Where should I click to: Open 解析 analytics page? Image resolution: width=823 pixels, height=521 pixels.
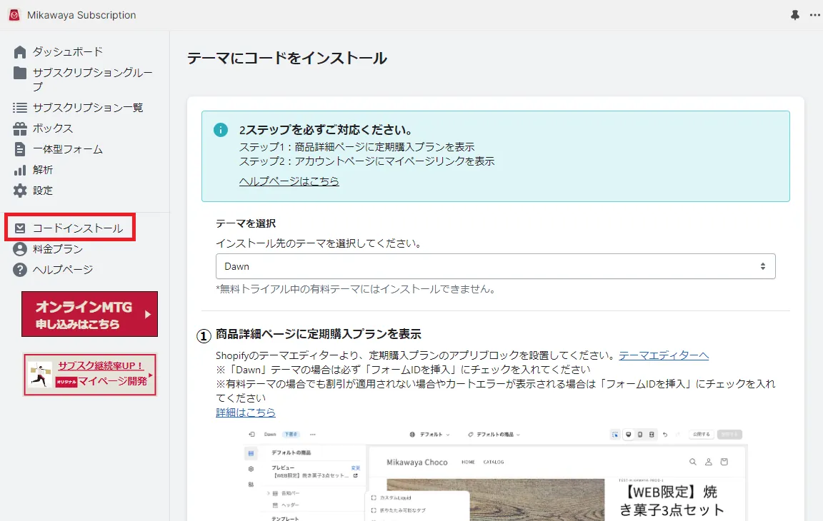(x=43, y=170)
